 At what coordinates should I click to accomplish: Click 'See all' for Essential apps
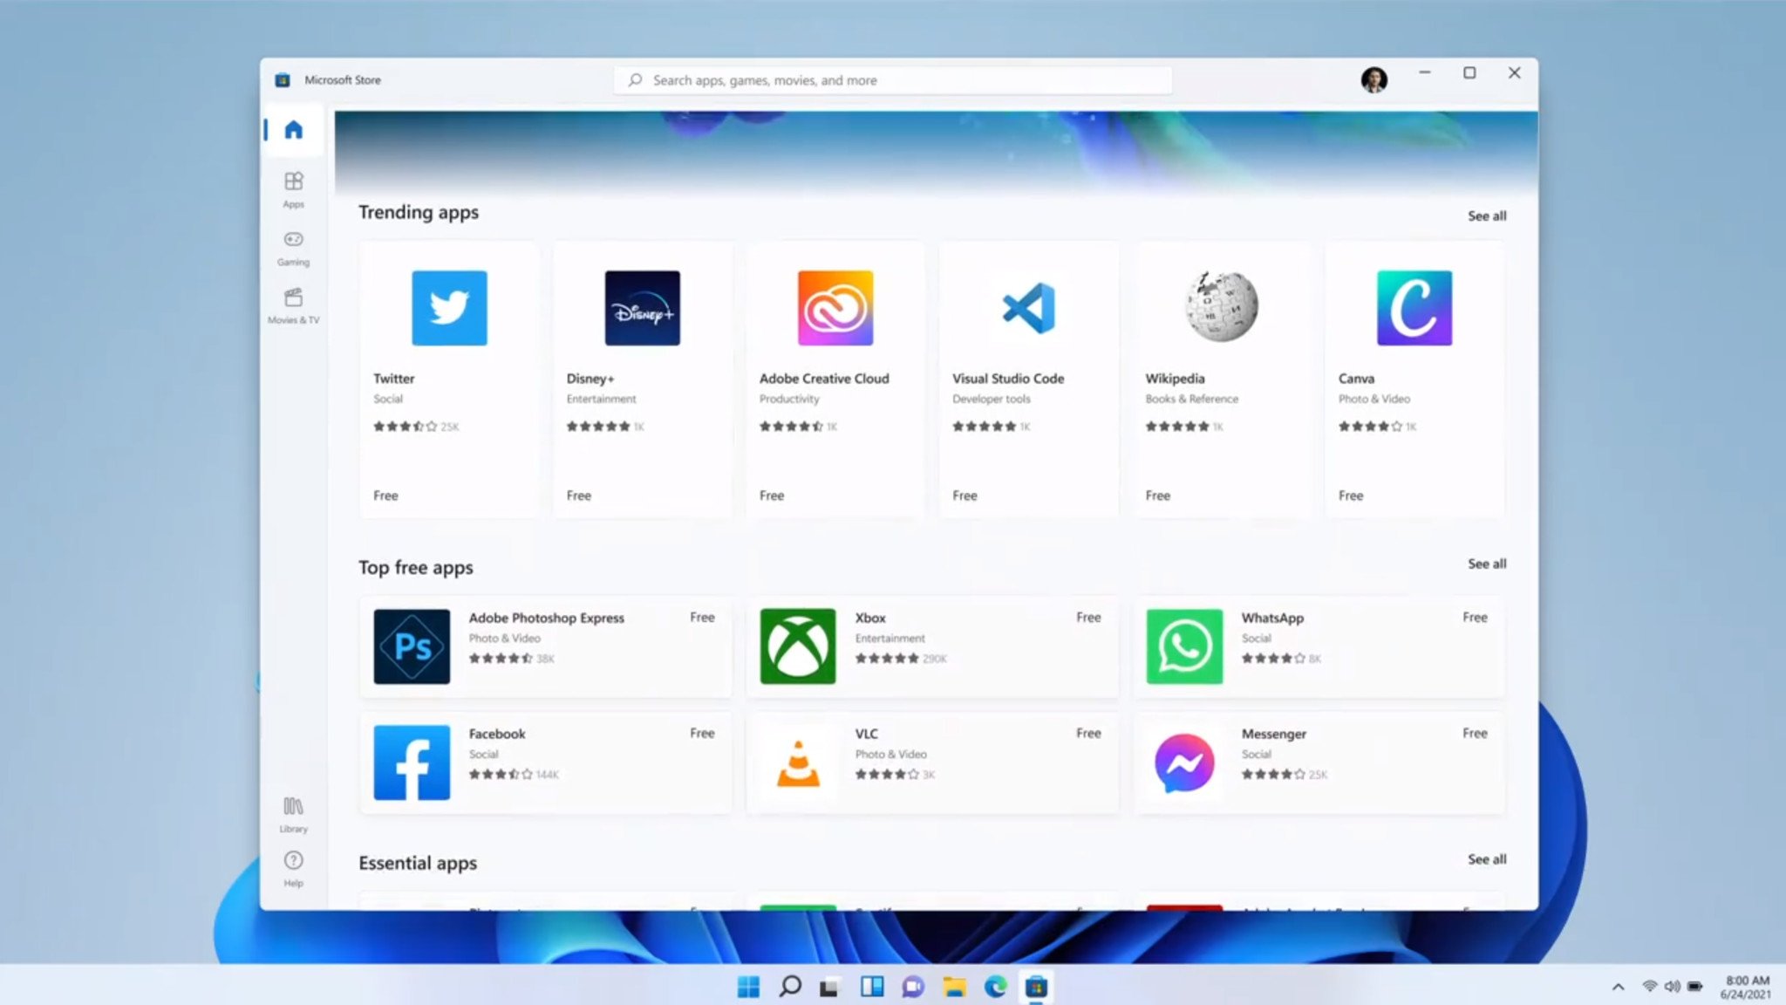(1485, 859)
